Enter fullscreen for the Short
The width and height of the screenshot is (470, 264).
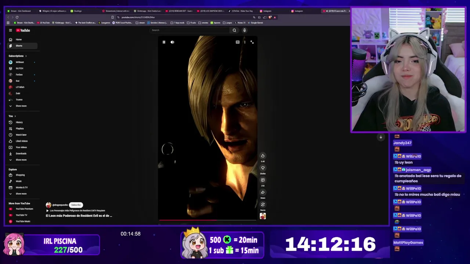[x=252, y=42]
